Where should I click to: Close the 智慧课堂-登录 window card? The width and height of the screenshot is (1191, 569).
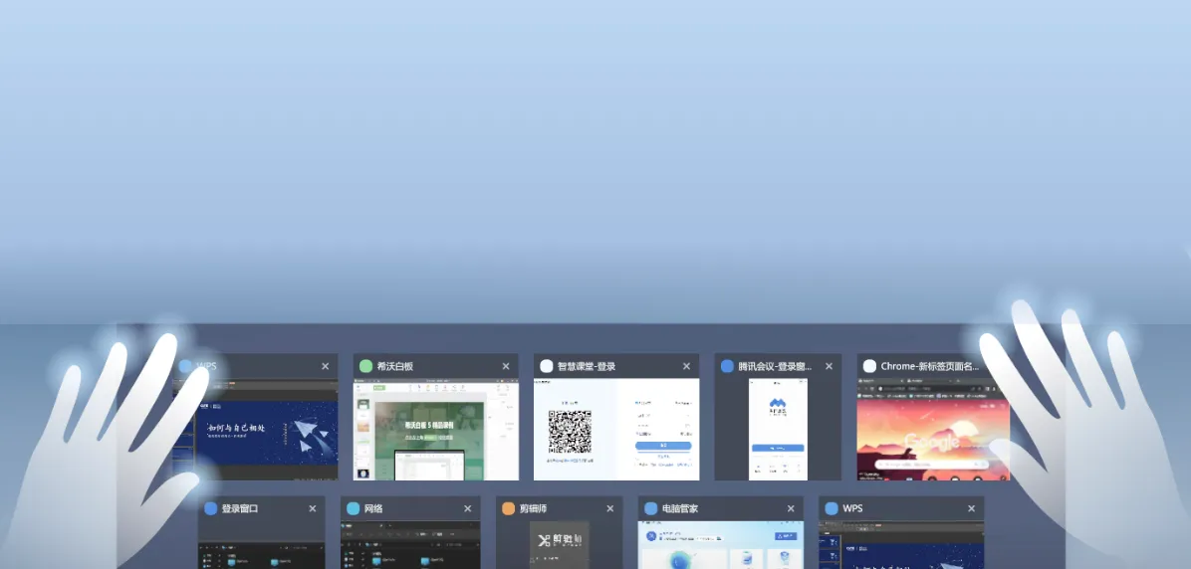click(686, 366)
